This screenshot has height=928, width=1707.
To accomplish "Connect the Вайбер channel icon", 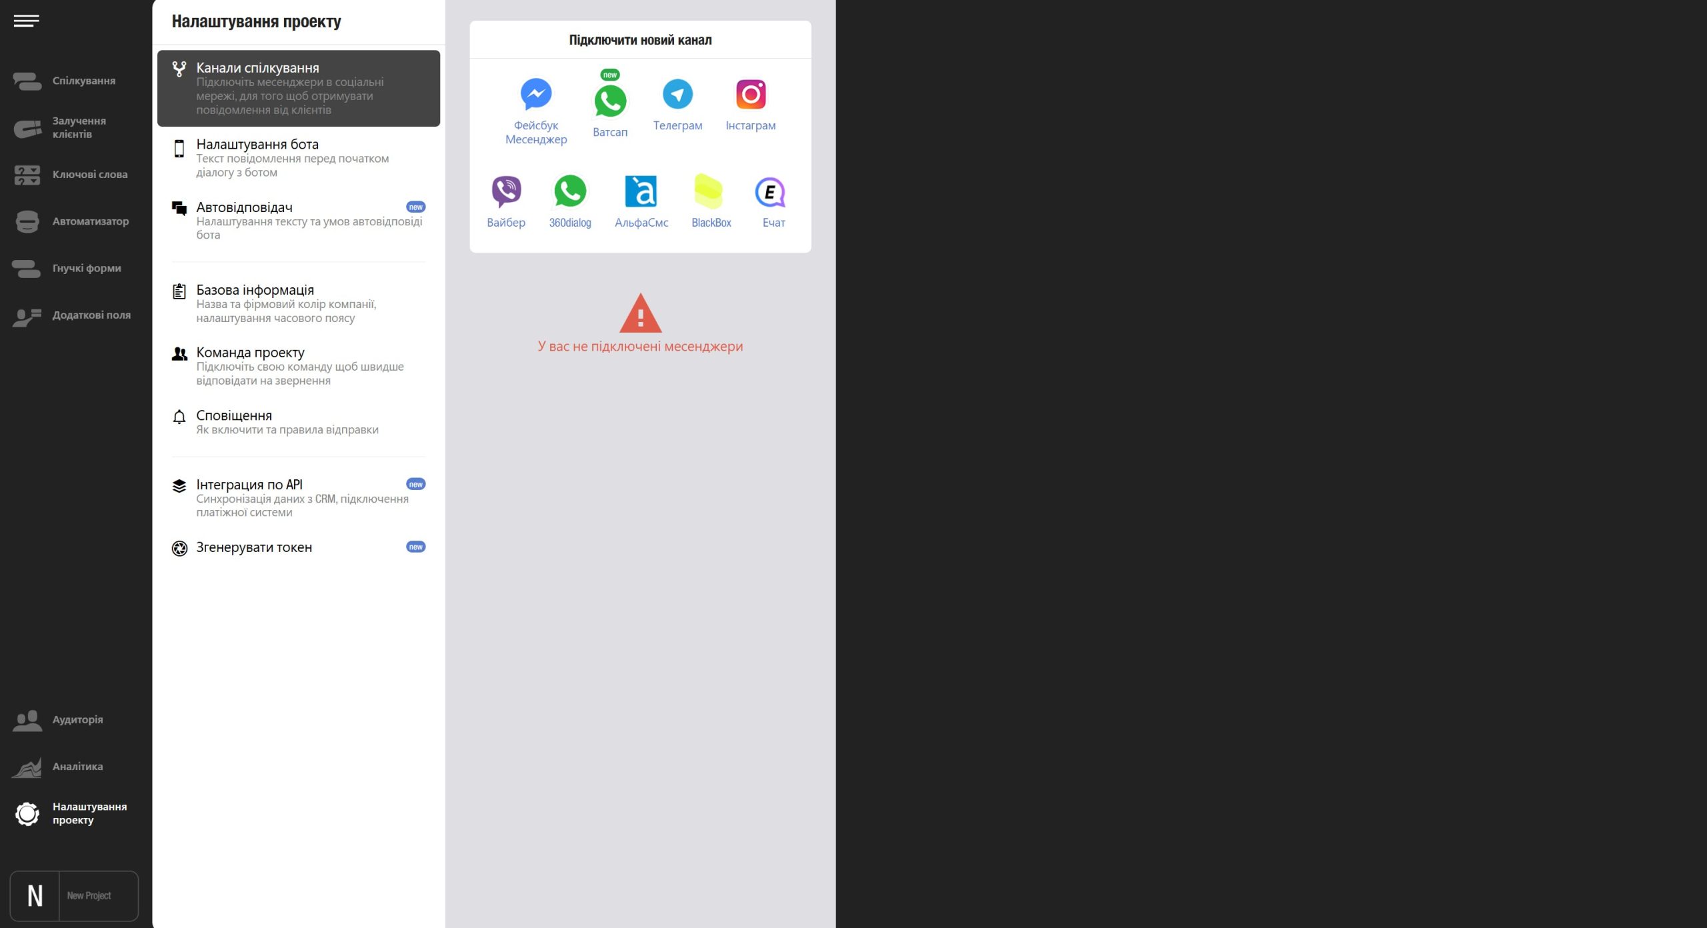I will pyautogui.click(x=506, y=191).
